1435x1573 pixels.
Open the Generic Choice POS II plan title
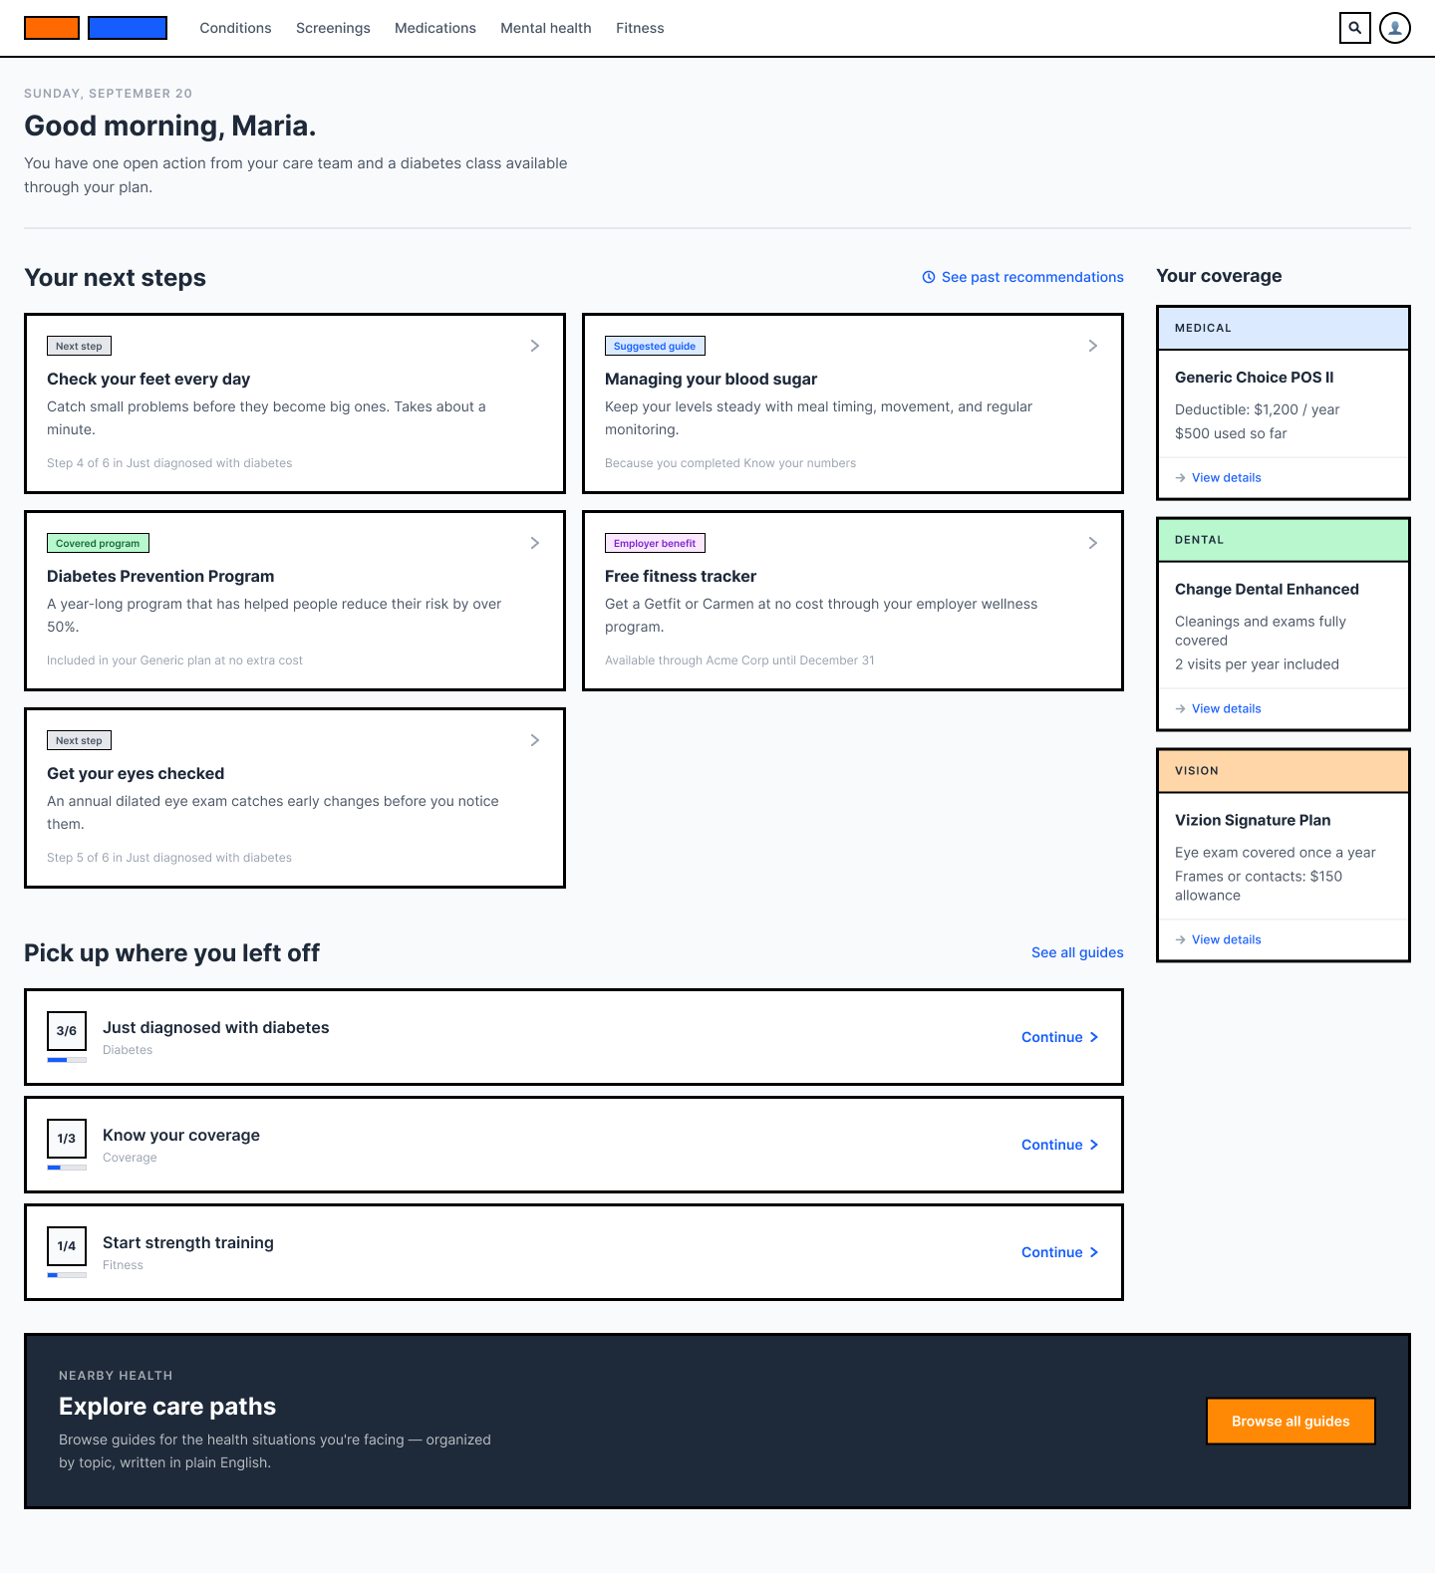(x=1254, y=378)
